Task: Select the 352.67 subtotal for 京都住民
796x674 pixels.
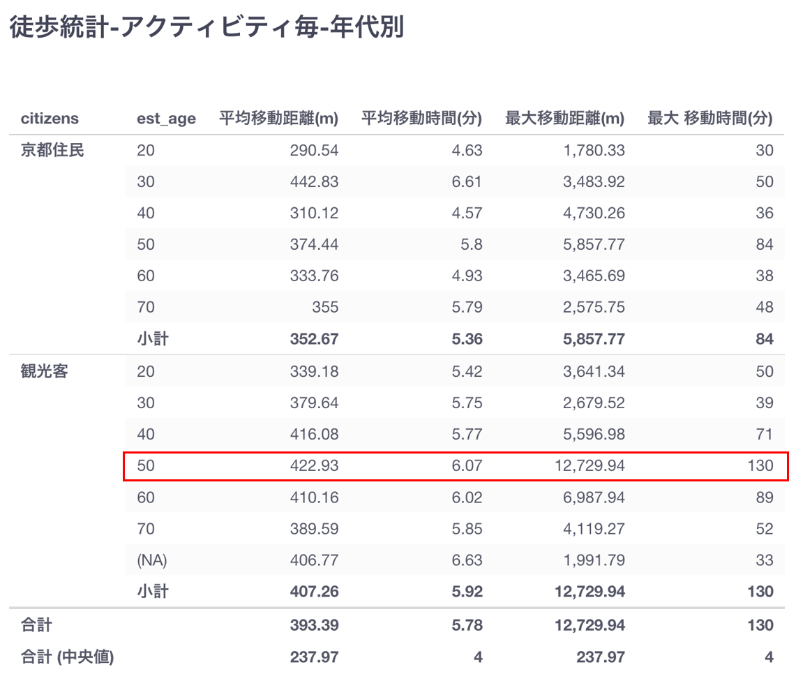Action: click(314, 339)
